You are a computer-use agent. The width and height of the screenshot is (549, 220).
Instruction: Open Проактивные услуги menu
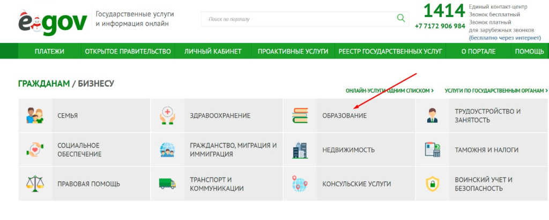[x=293, y=51]
